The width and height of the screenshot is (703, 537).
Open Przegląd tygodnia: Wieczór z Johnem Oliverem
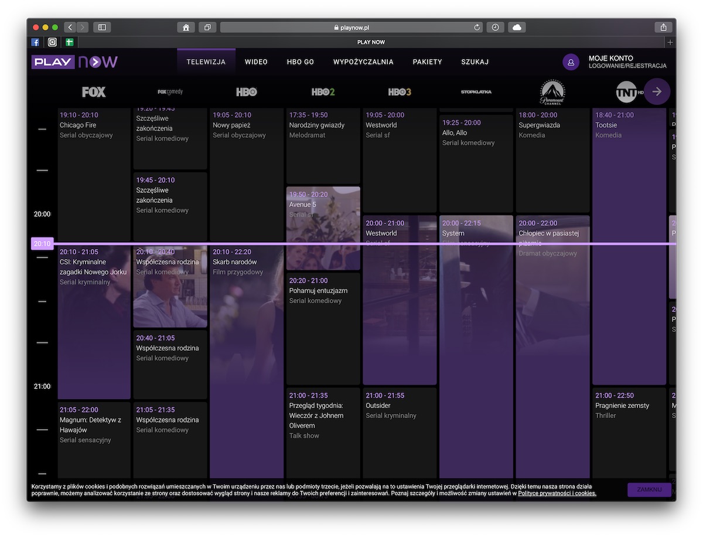pyautogui.click(x=323, y=434)
